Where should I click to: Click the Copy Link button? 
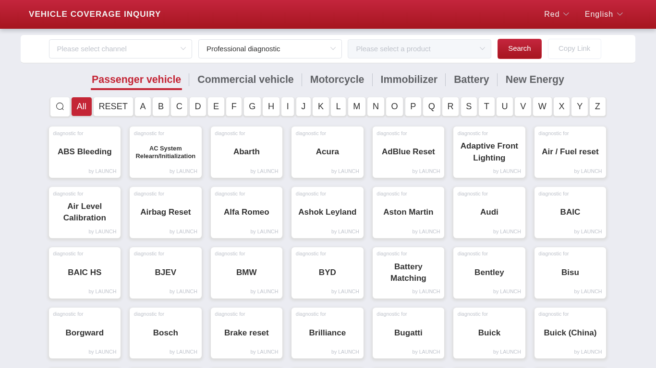pos(574,49)
